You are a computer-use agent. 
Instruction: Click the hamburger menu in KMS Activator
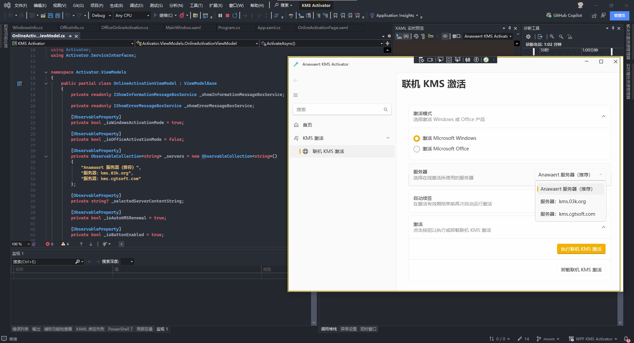(x=296, y=95)
